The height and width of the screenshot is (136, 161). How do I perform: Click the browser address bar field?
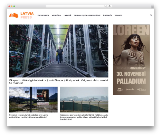click(x=76, y=6)
